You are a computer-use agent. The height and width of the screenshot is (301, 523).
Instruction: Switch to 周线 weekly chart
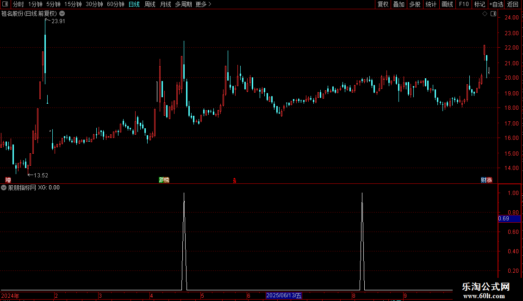point(150,4)
